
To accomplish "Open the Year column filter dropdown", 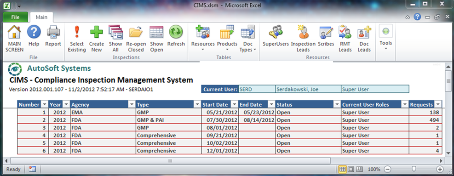I will pyautogui.click(x=66, y=104).
